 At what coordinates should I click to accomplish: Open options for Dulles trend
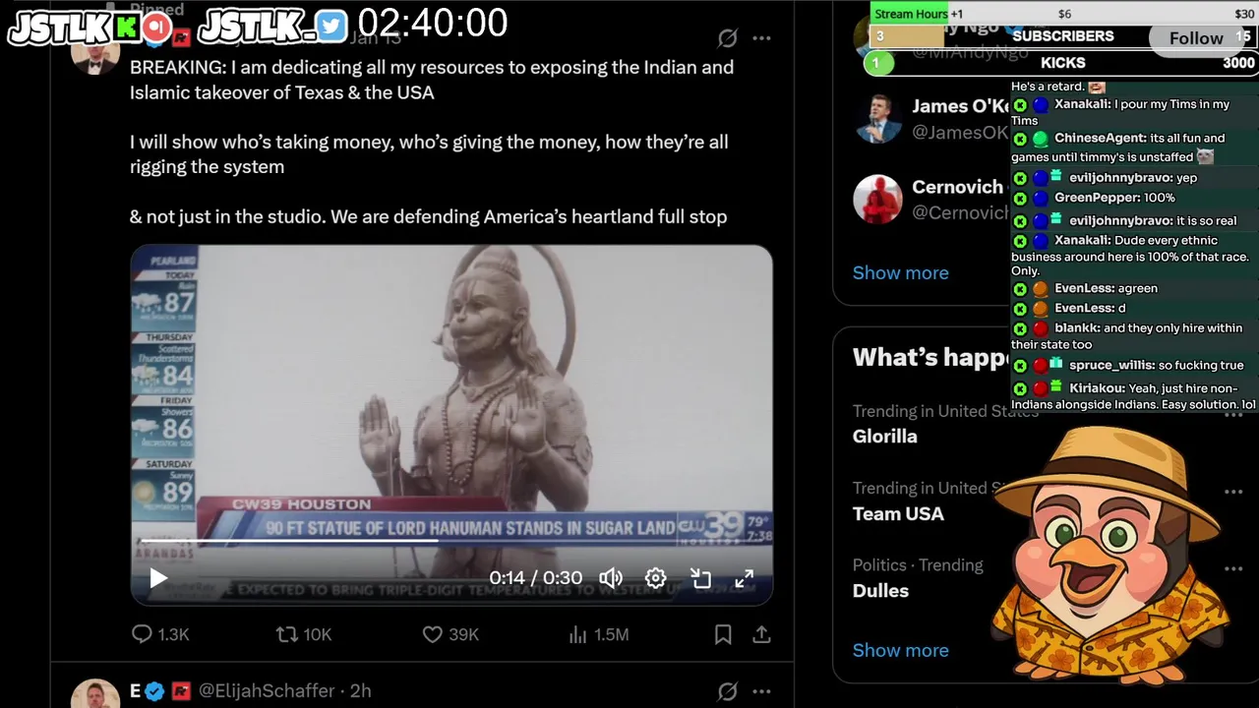[1233, 568]
